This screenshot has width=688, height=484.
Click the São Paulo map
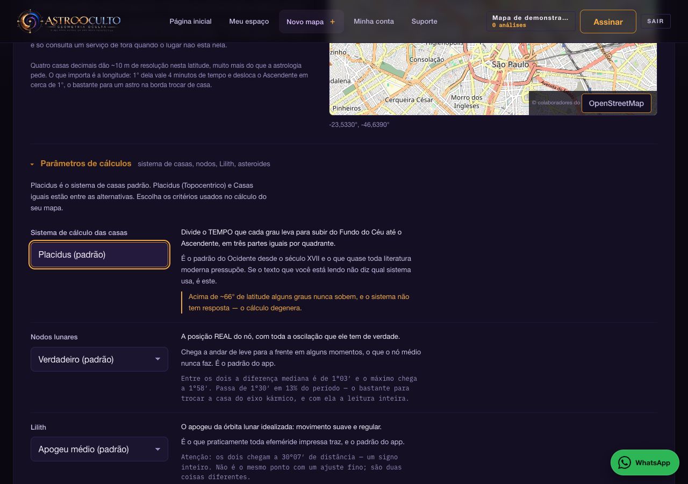tap(493, 79)
